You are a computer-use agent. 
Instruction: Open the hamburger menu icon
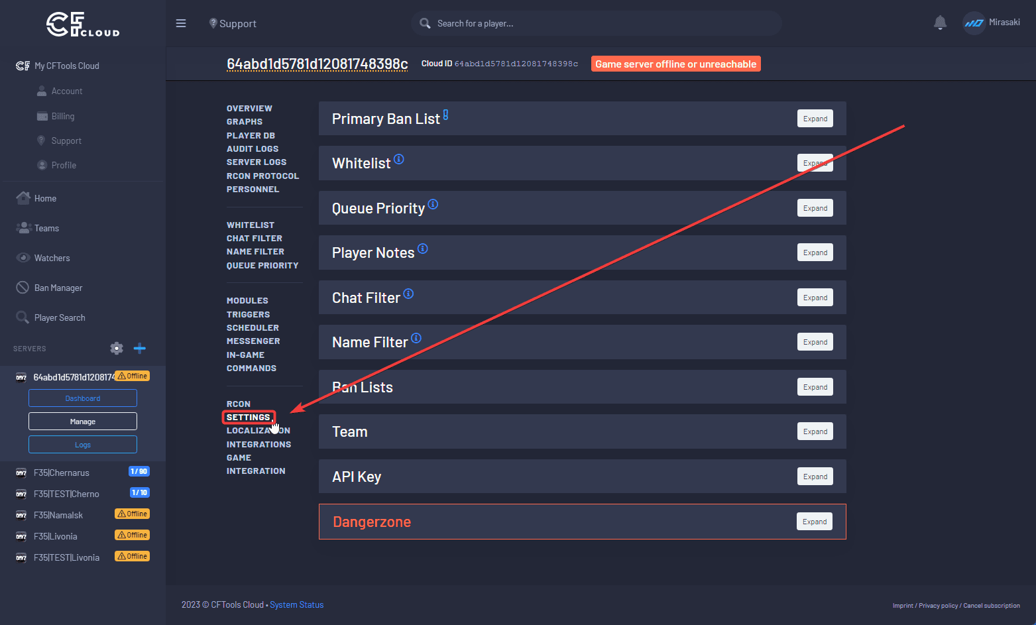tap(181, 23)
